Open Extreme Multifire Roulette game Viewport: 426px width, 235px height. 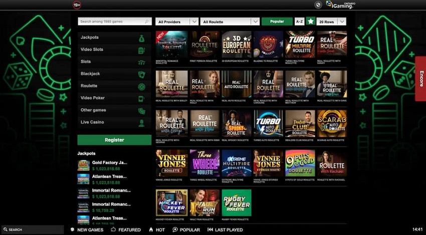[237, 163]
